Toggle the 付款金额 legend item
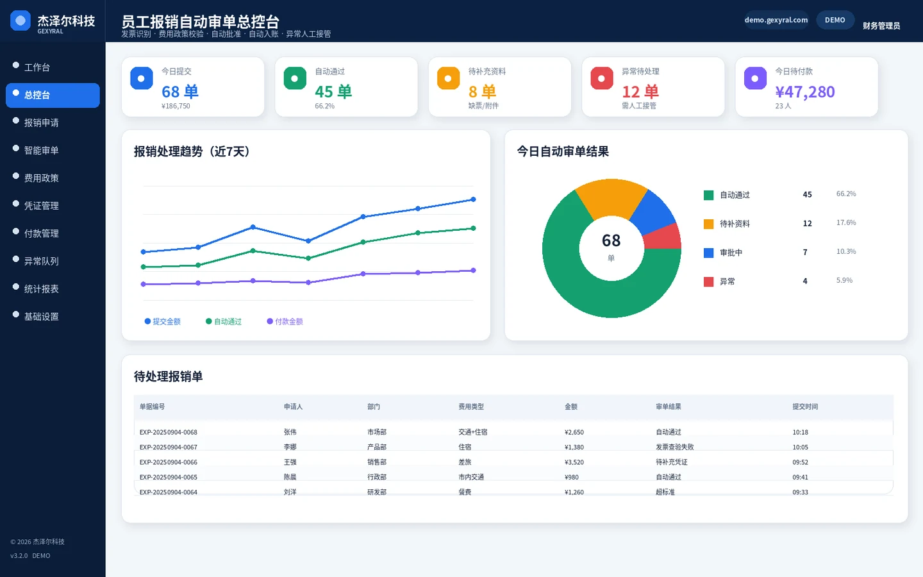The height and width of the screenshot is (577, 923). 285,321
